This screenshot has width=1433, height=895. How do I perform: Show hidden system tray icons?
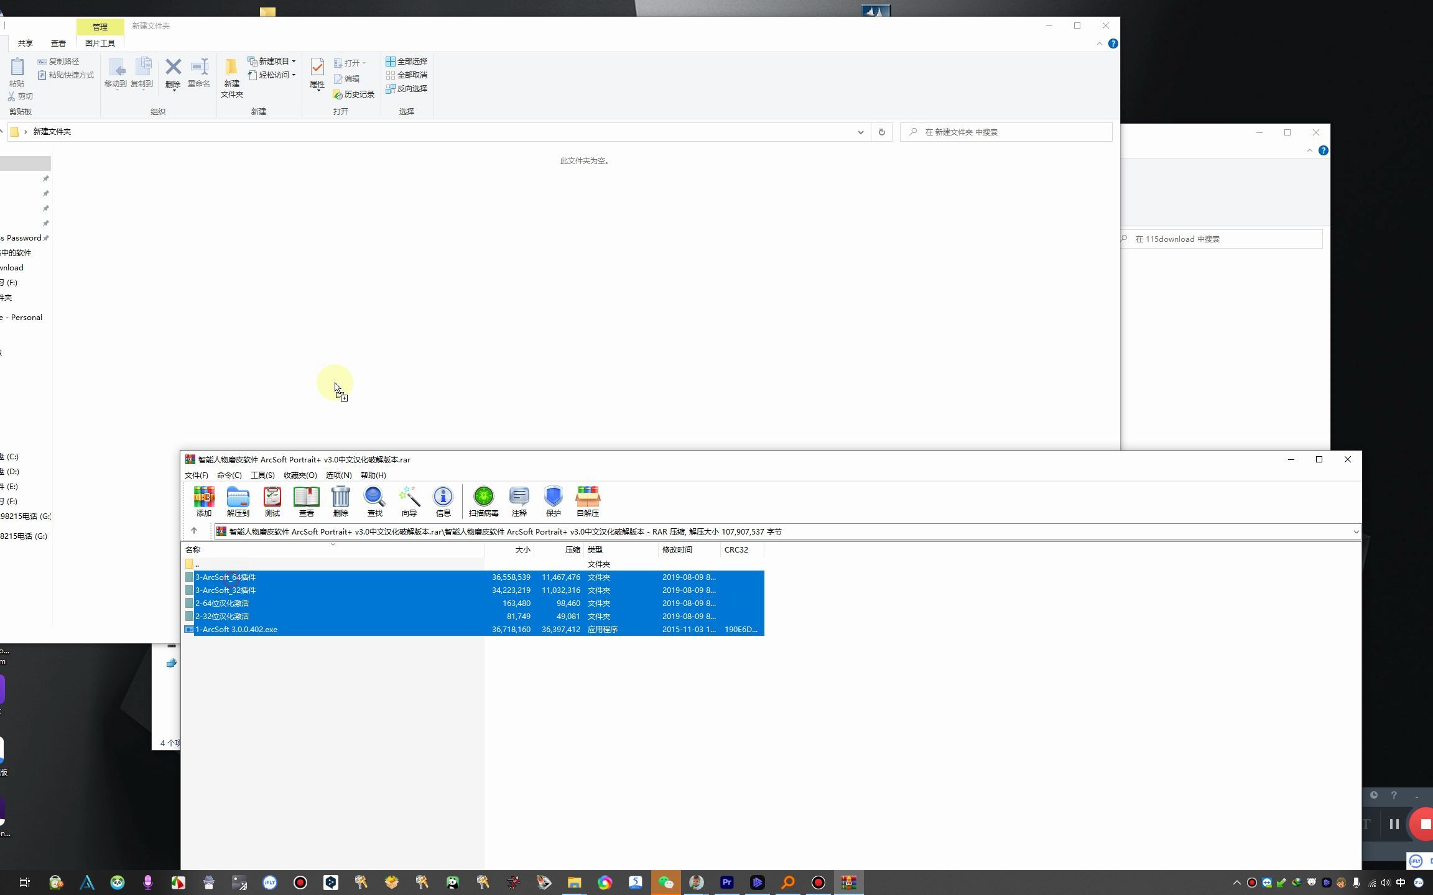click(1236, 883)
